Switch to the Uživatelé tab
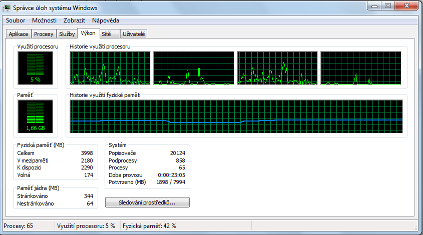The height and width of the screenshot is (235, 423). (134, 34)
